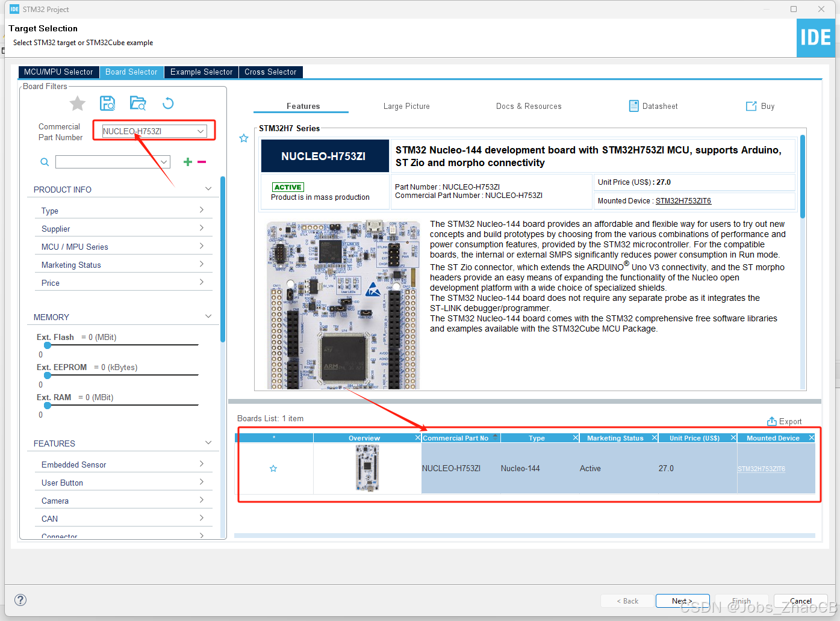Save the board search filters with the floppy disk icon

(108, 103)
